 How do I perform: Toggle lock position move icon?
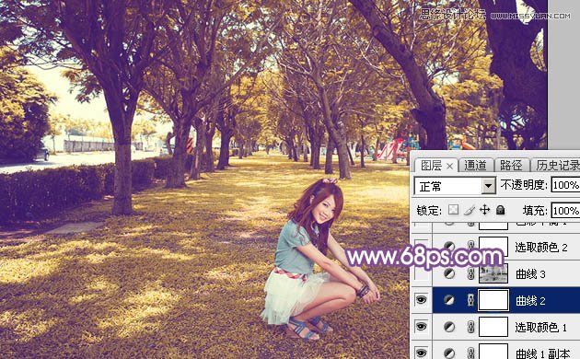(484, 211)
